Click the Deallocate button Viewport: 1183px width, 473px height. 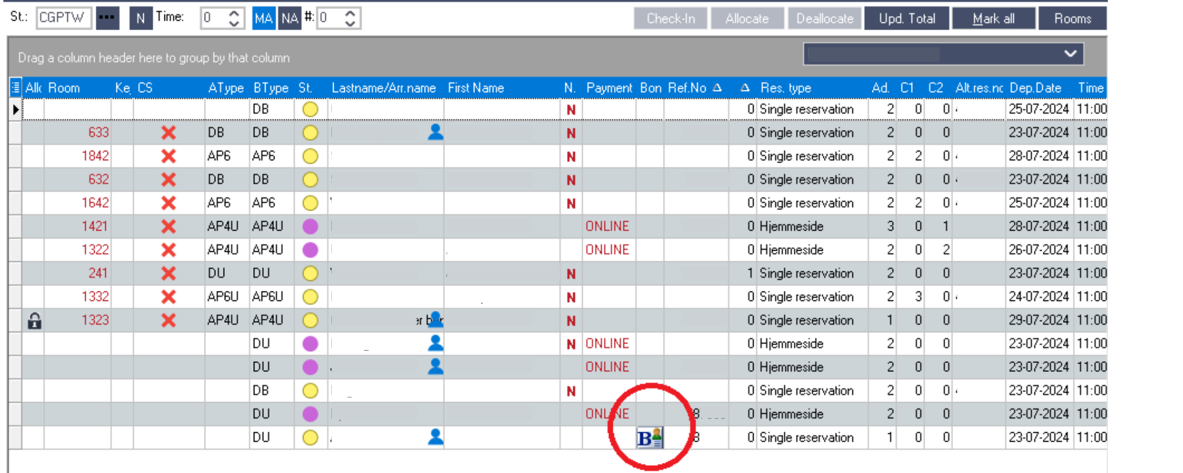(825, 18)
